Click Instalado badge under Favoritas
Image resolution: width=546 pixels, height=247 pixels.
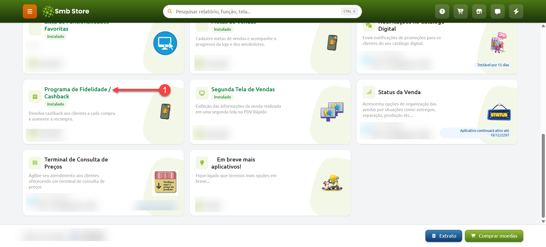pyautogui.click(x=55, y=36)
